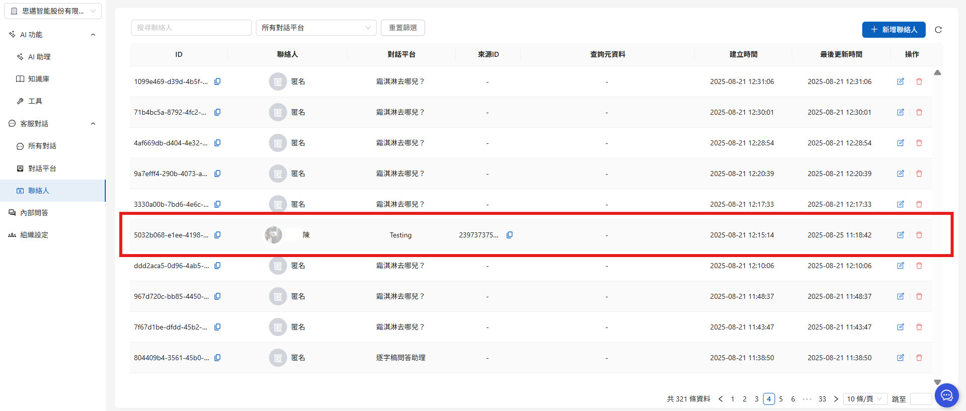Copy the ID of contact 4af669db

[x=218, y=143]
